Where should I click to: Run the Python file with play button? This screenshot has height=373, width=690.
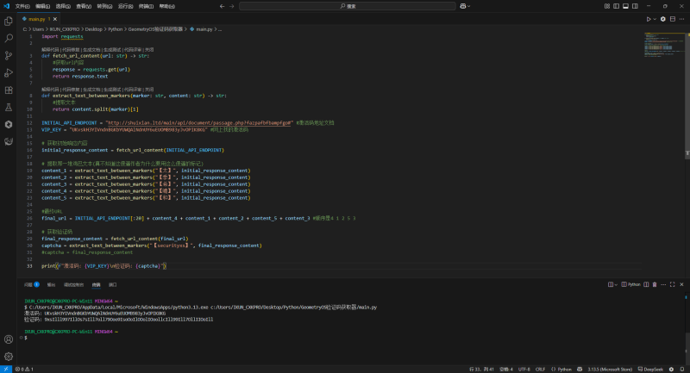[x=649, y=18]
